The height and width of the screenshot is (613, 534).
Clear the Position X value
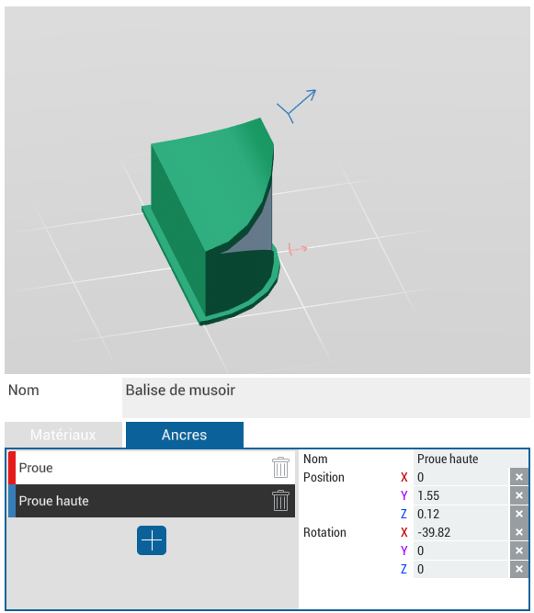(x=519, y=477)
